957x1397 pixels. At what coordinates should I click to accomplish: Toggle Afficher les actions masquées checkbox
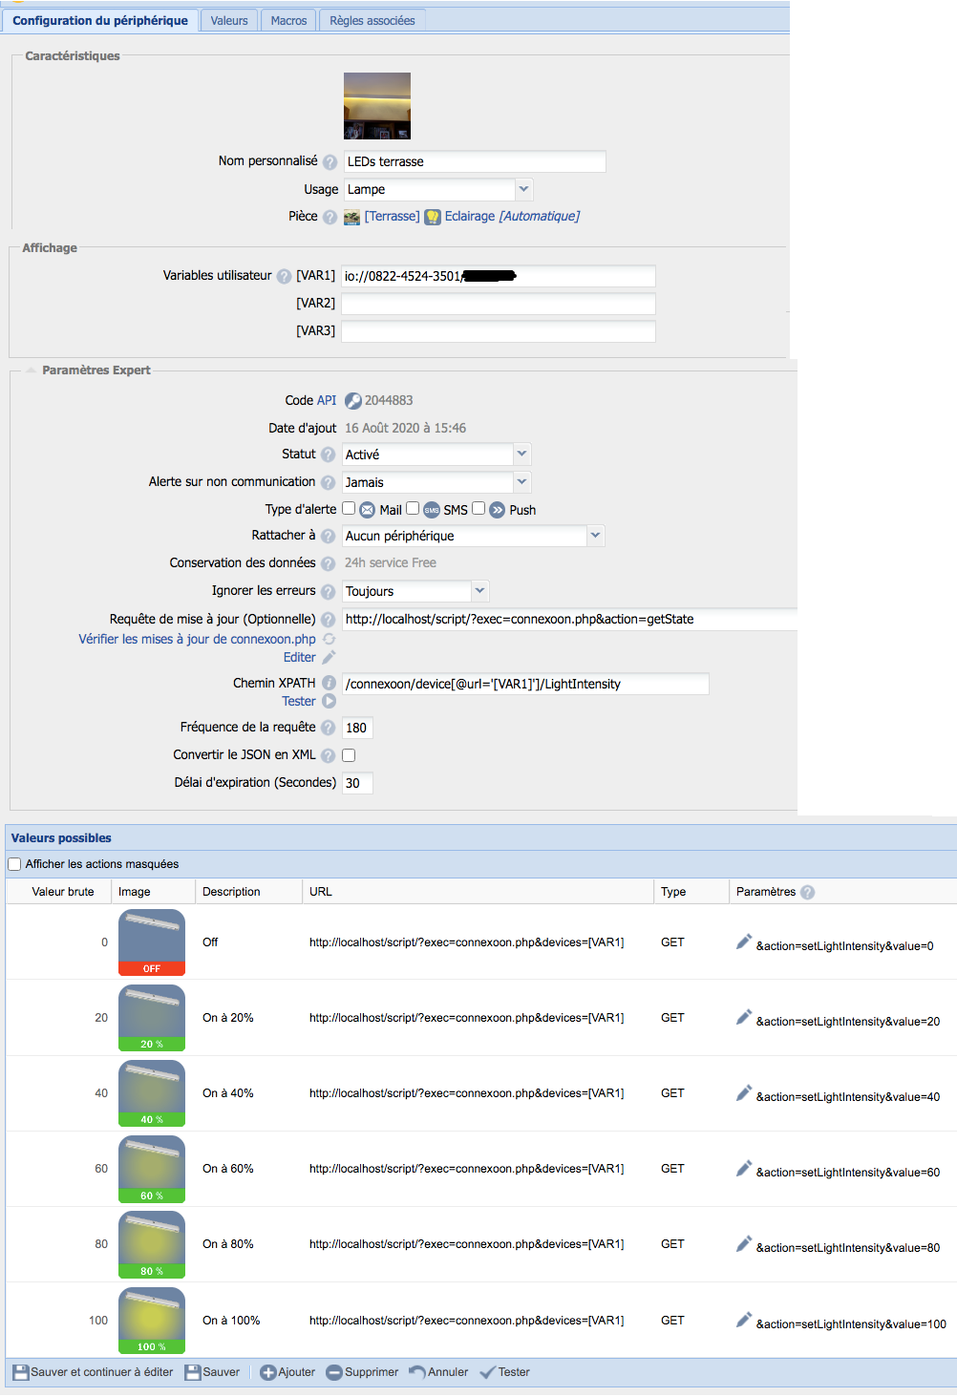point(14,864)
